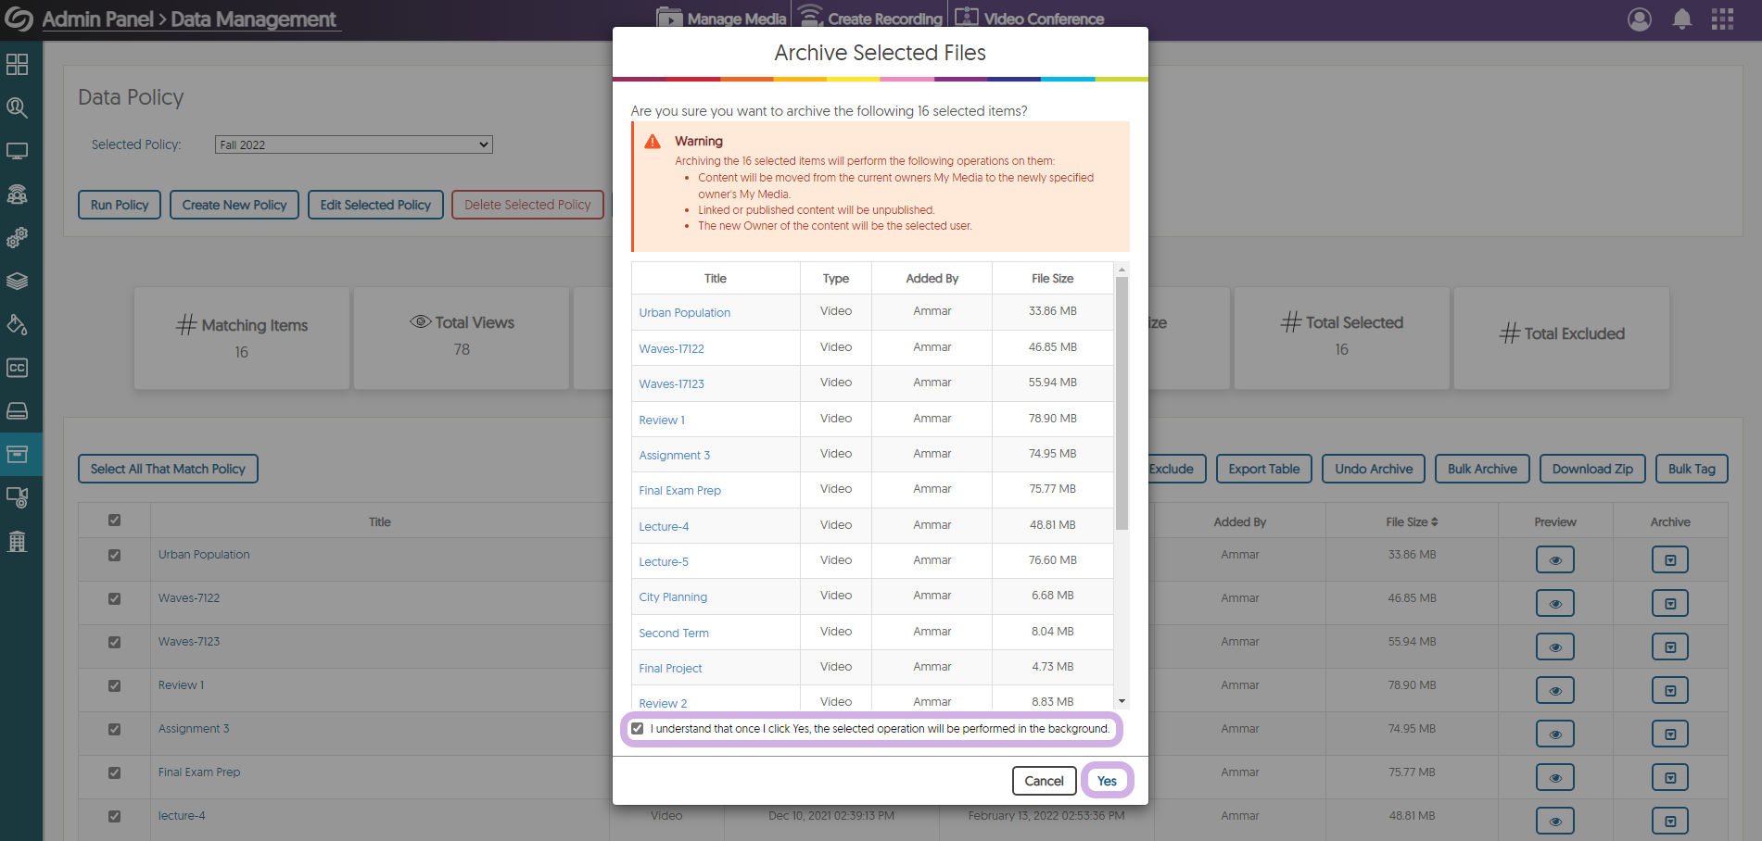Open the user profile icon

(1639, 19)
